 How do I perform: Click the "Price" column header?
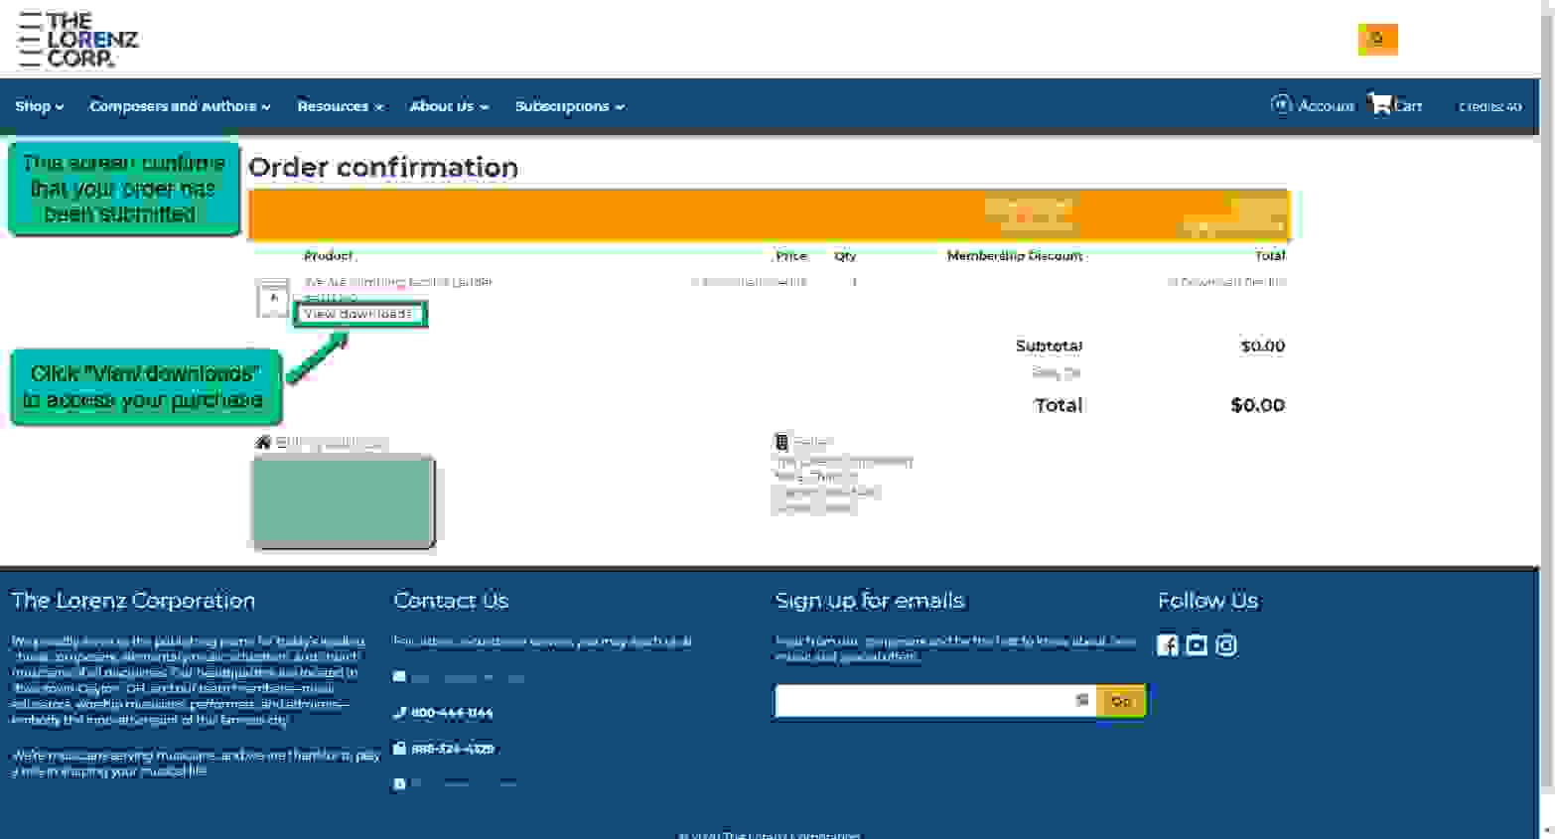coord(791,255)
